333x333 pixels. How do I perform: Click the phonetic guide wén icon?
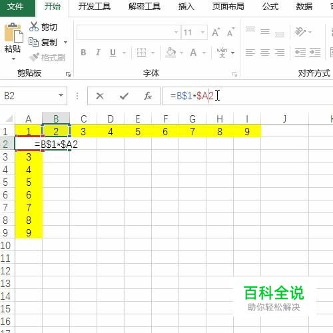(x=222, y=53)
